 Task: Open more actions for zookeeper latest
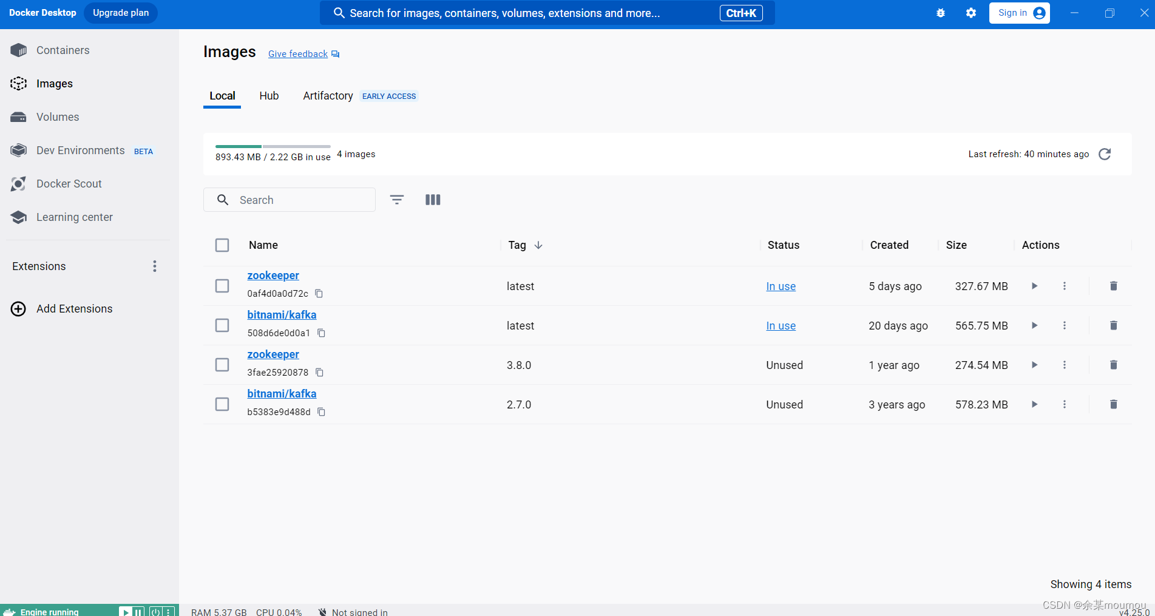tap(1065, 286)
